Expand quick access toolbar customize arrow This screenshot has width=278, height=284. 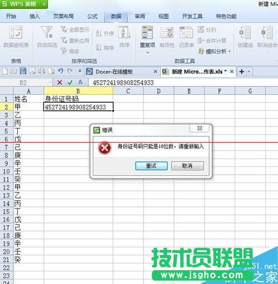point(80,71)
